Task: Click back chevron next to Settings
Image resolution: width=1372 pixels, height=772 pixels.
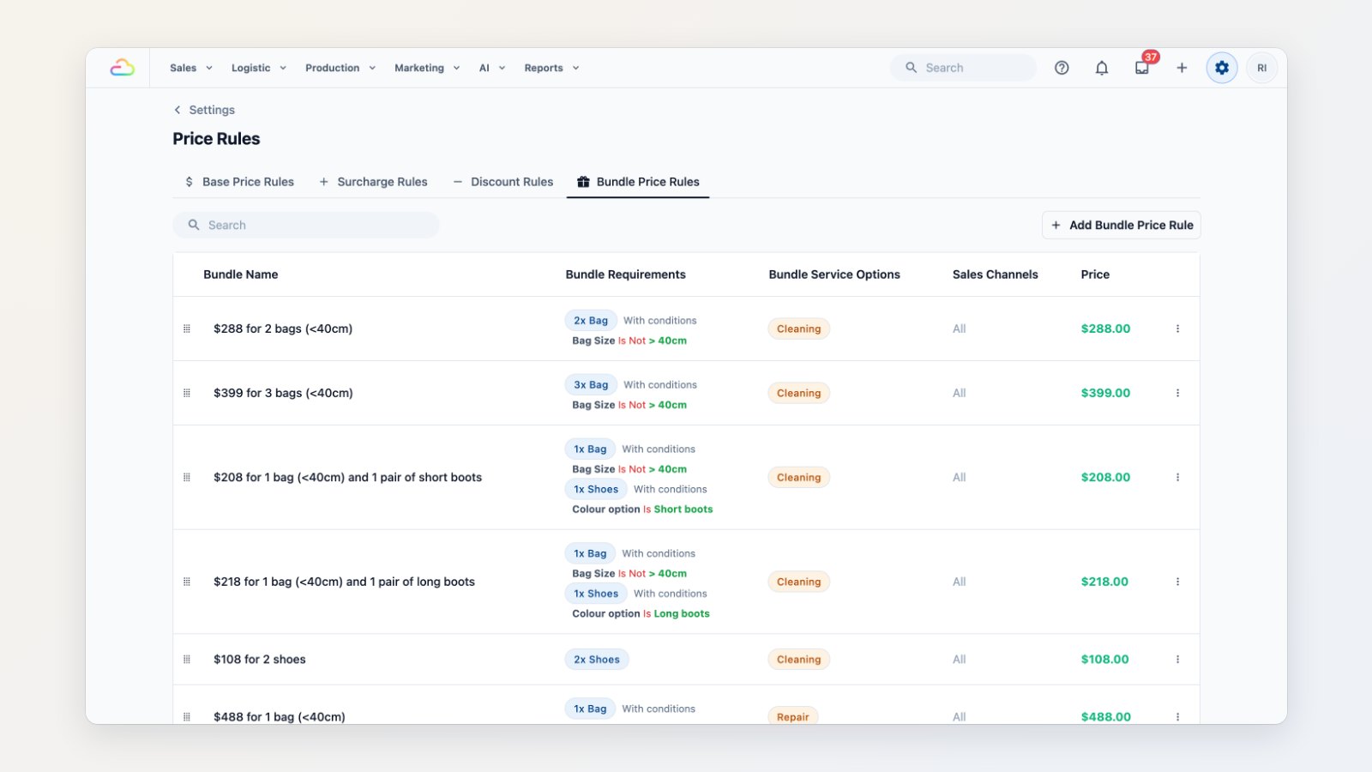Action: 178,110
